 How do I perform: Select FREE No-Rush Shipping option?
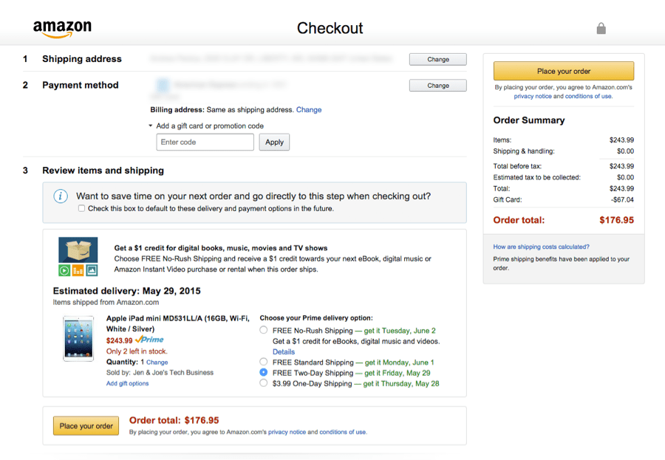click(263, 330)
